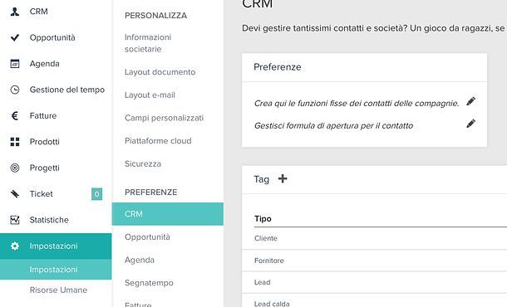Viewport: 507px width, 307px height.
Task: Click the Opportunità checkmark icon
Action: coord(15,37)
